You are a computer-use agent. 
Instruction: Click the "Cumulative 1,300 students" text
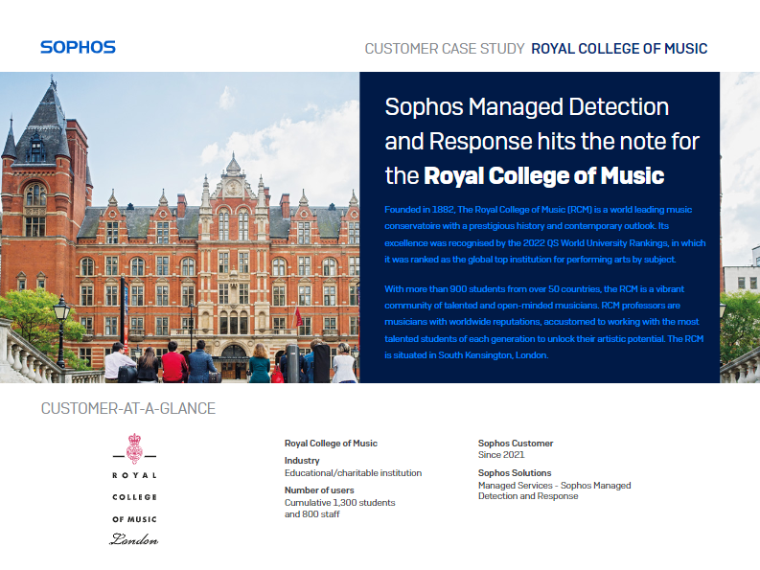[x=339, y=502]
